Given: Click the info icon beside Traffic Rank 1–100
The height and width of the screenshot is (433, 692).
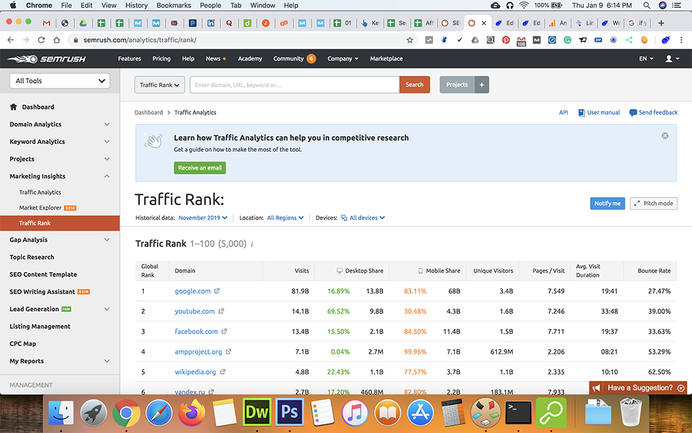Looking at the screenshot, I should coord(252,244).
